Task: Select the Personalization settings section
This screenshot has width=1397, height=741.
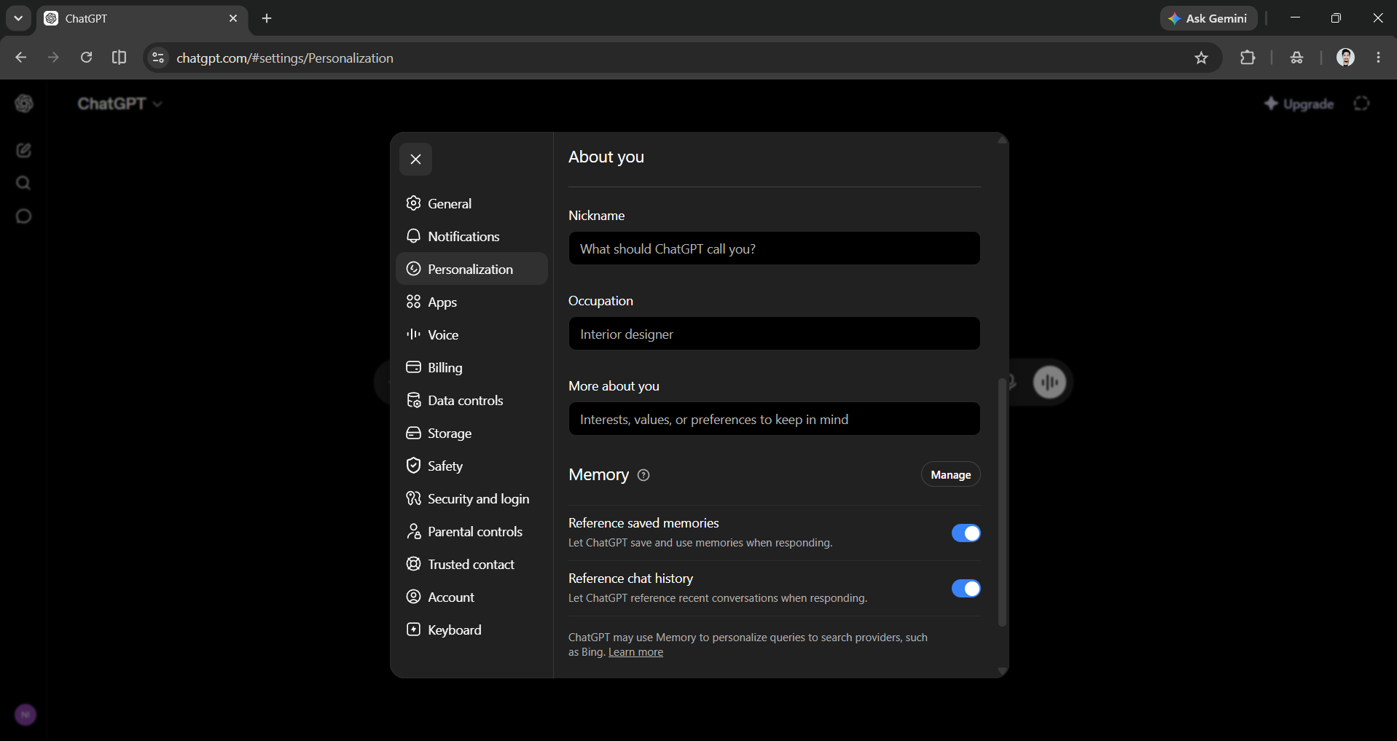Action: [471, 269]
